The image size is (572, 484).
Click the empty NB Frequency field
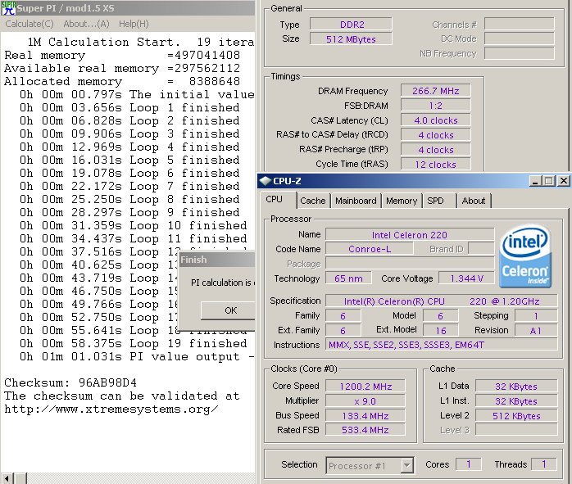pos(519,53)
